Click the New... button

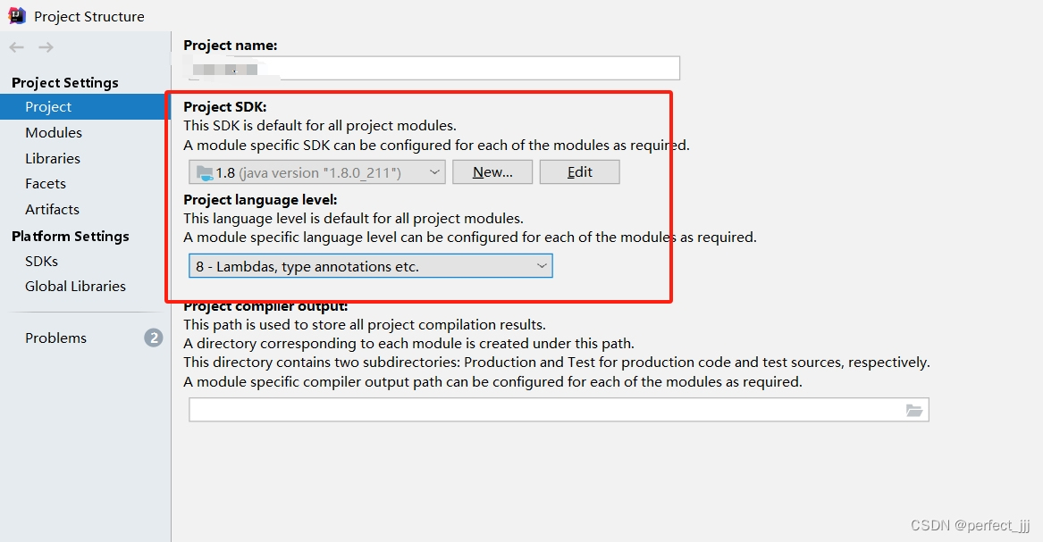(x=492, y=171)
